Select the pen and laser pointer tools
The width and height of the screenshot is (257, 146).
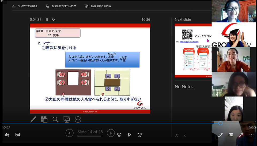point(33,120)
